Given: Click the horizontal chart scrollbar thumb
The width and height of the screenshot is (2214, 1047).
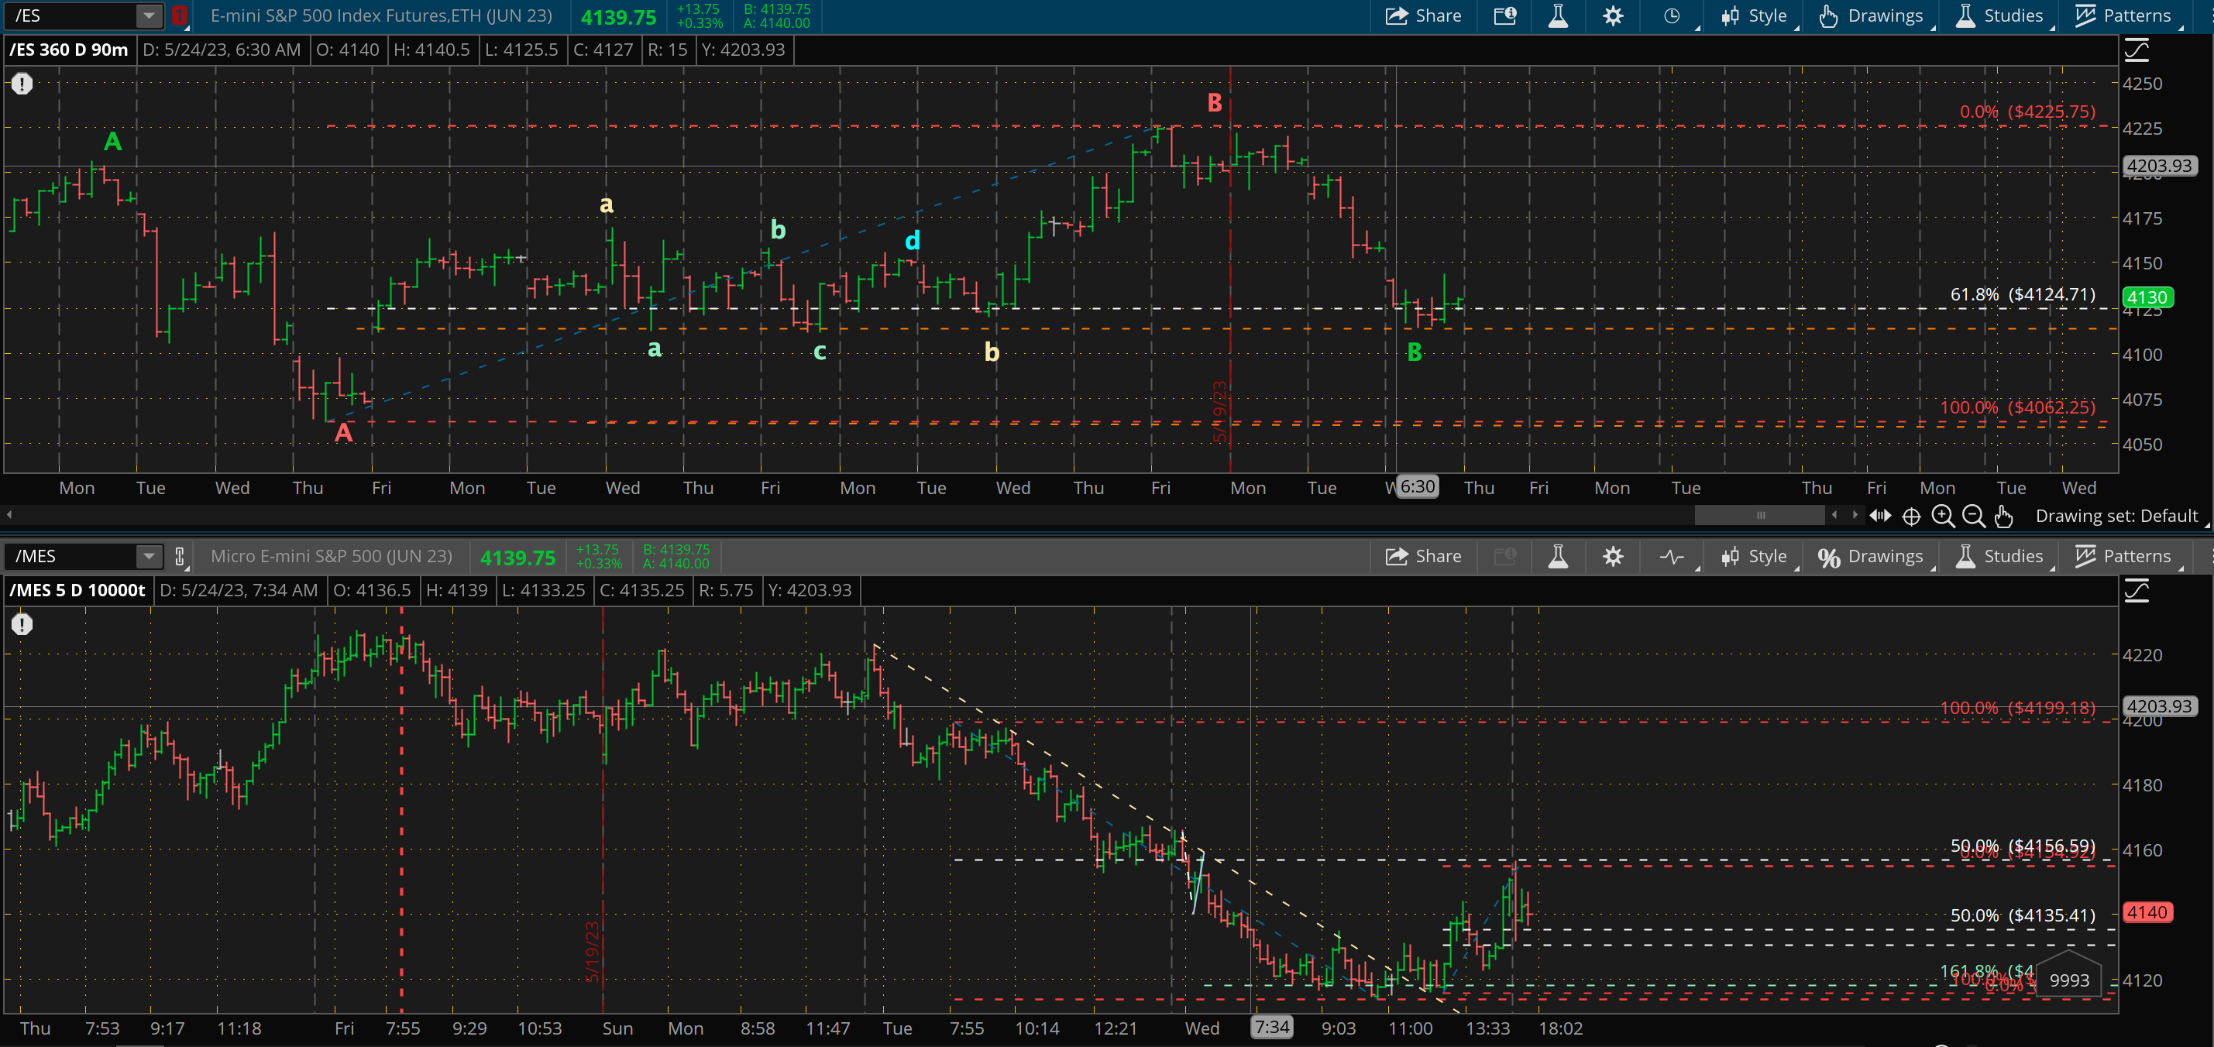Looking at the screenshot, I should click(x=1759, y=515).
